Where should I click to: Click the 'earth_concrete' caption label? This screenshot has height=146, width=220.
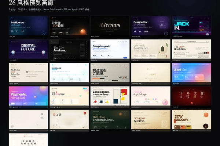95,84
